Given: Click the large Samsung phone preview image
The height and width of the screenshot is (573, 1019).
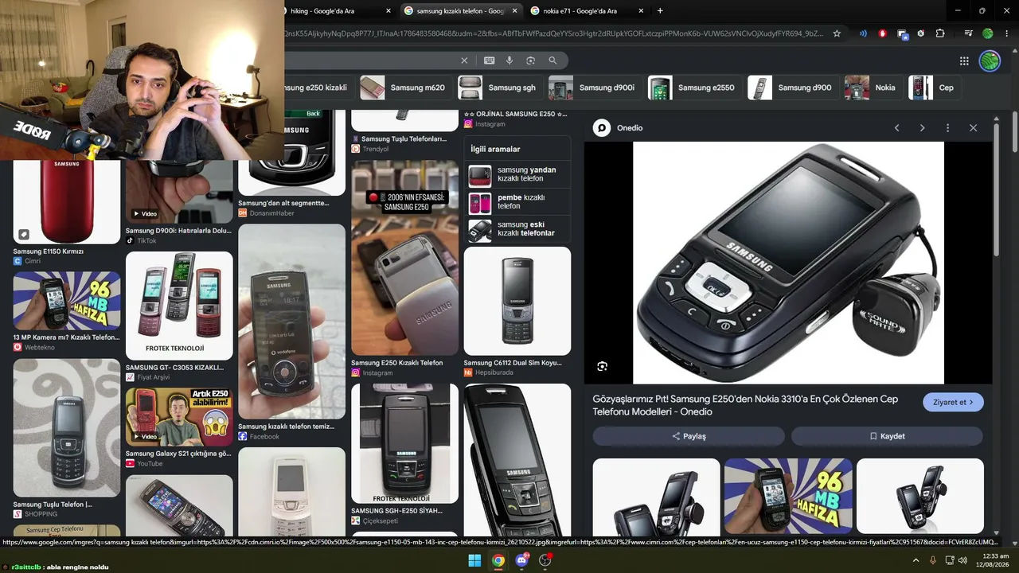Looking at the screenshot, I should coord(788,263).
